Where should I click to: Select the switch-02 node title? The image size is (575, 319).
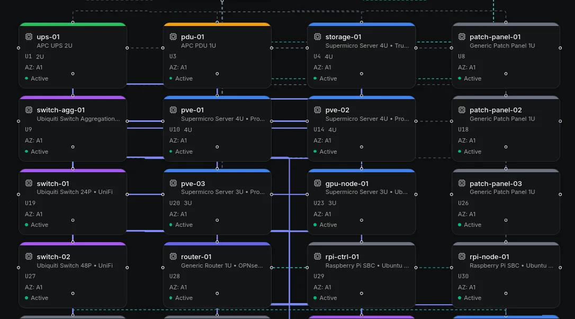pos(53,256)
